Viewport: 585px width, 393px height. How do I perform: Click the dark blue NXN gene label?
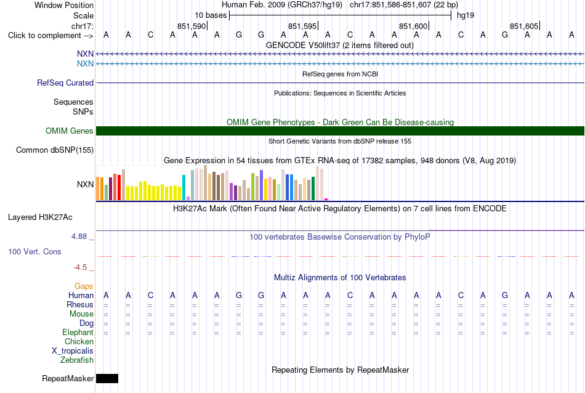click(85, 54)
